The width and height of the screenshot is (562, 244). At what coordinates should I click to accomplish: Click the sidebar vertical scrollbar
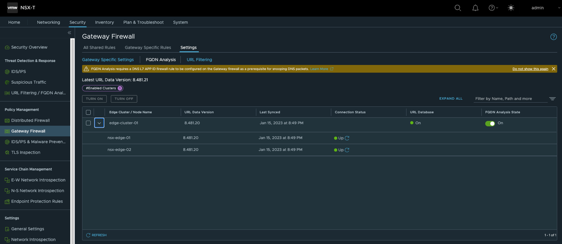[73, 141]
